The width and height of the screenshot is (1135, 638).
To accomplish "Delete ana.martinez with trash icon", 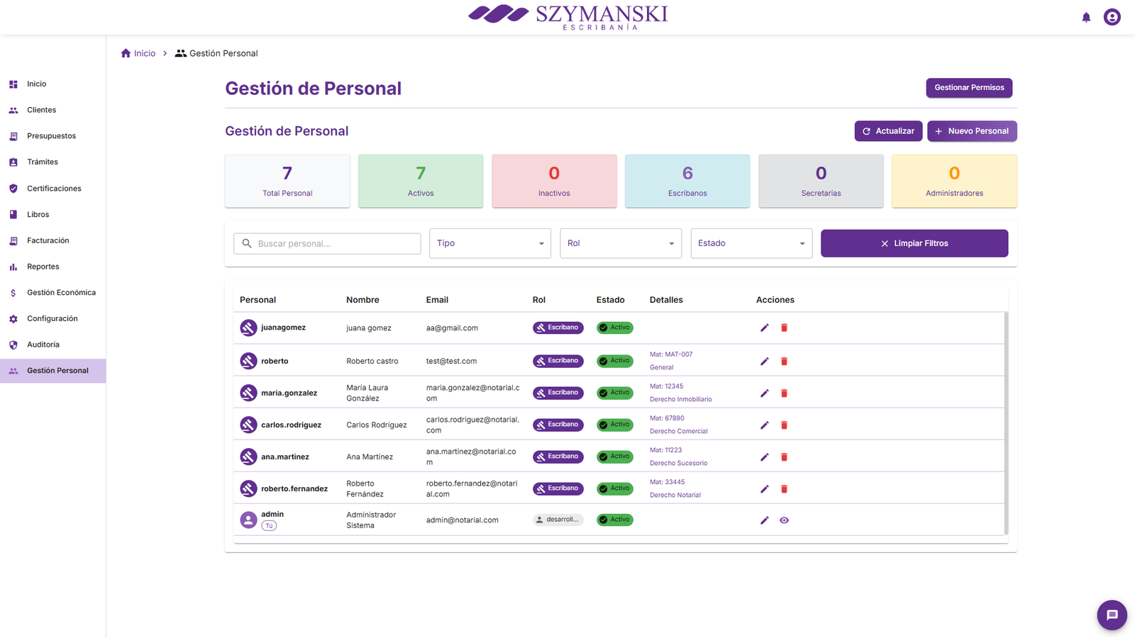I will pyautogui.click(x=784, y=457).
